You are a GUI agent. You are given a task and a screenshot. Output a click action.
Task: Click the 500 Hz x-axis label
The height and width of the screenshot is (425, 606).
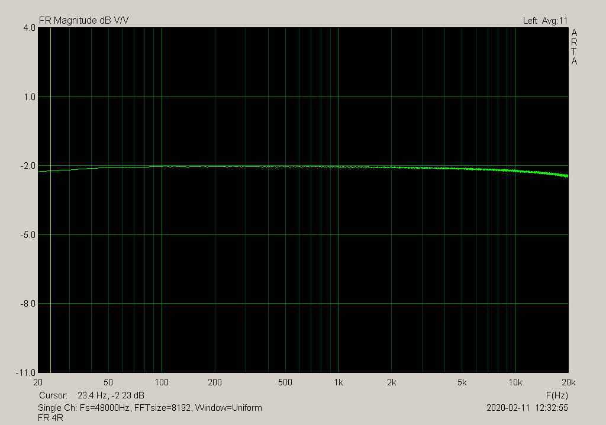(x=285, y=382)
